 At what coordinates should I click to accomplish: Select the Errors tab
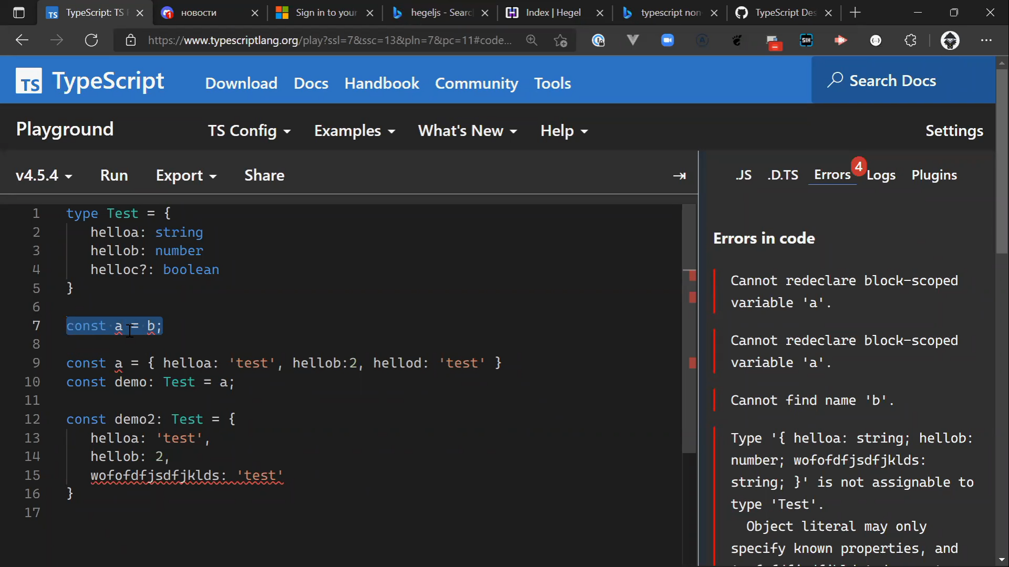pos(832,175)
